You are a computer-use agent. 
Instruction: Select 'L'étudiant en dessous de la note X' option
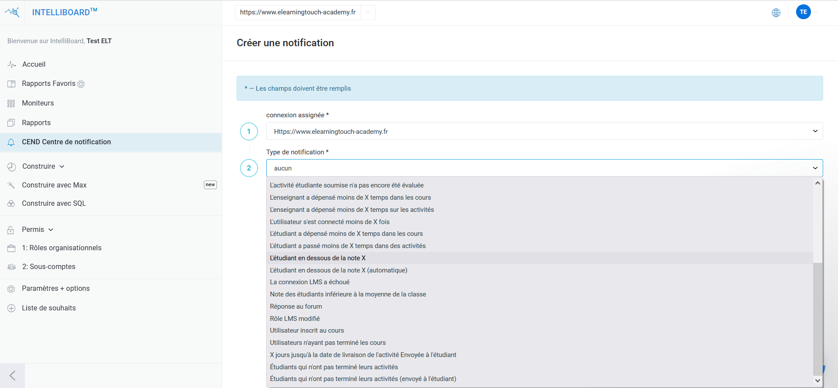pos(318,258)
